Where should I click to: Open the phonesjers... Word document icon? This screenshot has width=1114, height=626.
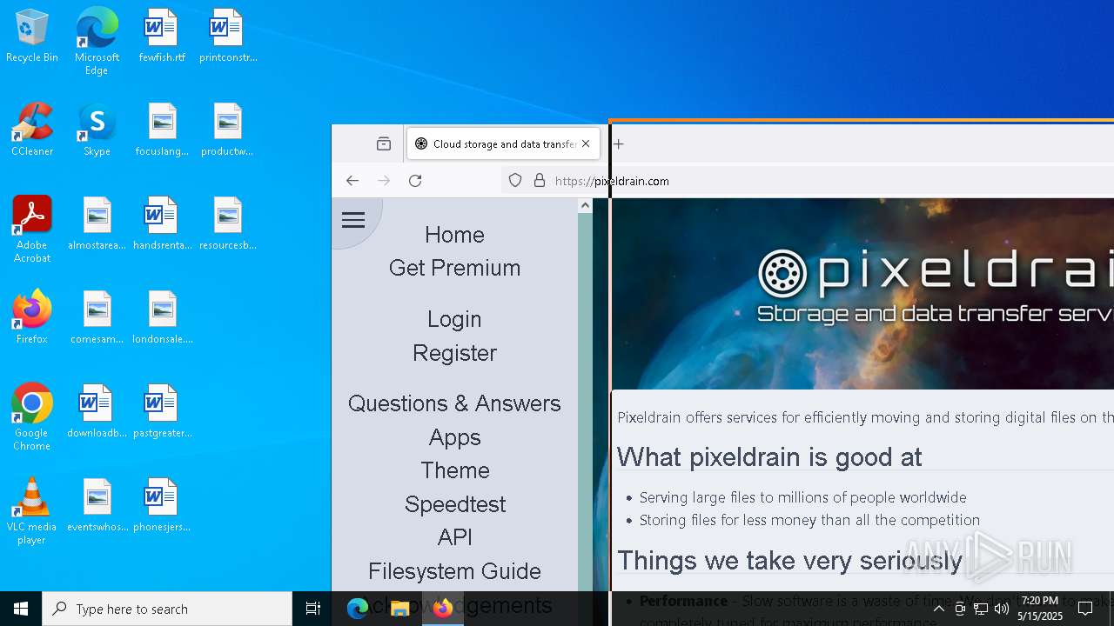(x=162, y=506)
